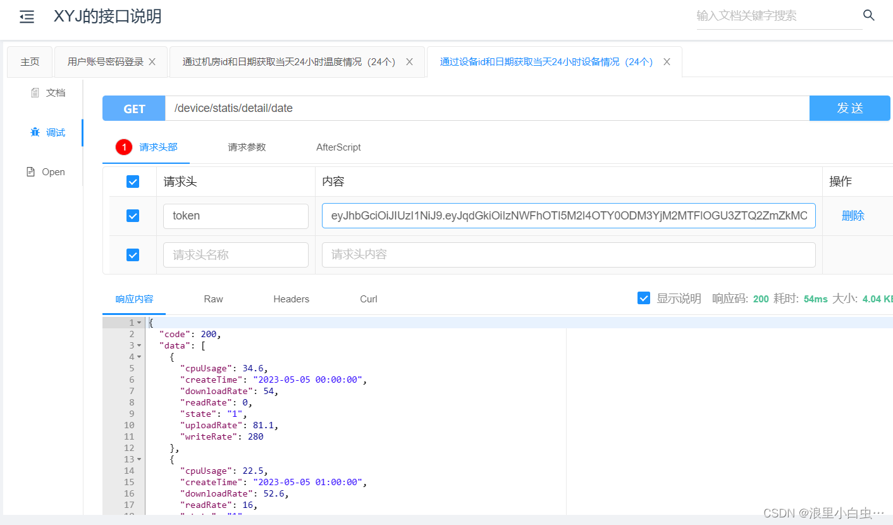This screenshot has height=525, width=893.
Task: Close the 用户账号密码登录 tab
Action: coord(151,61)
